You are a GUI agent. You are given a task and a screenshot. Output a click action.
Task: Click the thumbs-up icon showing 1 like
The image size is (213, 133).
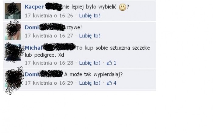click(x=109, y=63)
